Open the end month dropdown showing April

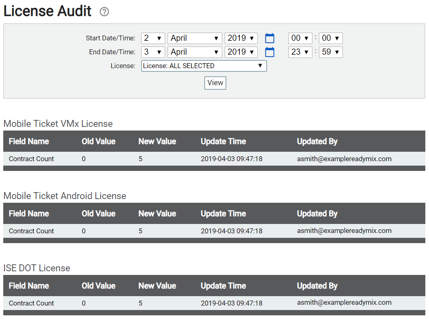pyautogui.click(x=195, y=52)
